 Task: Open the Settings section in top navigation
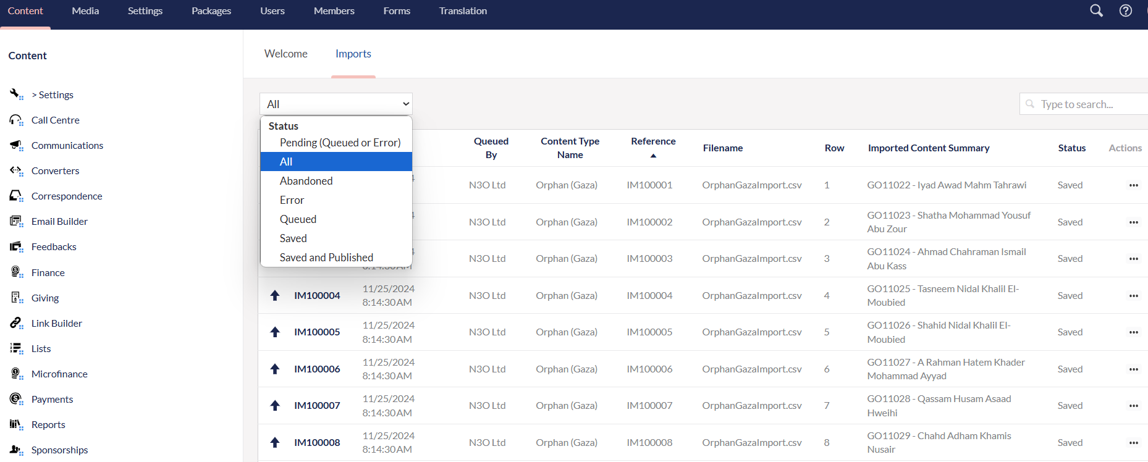(145, 10)
